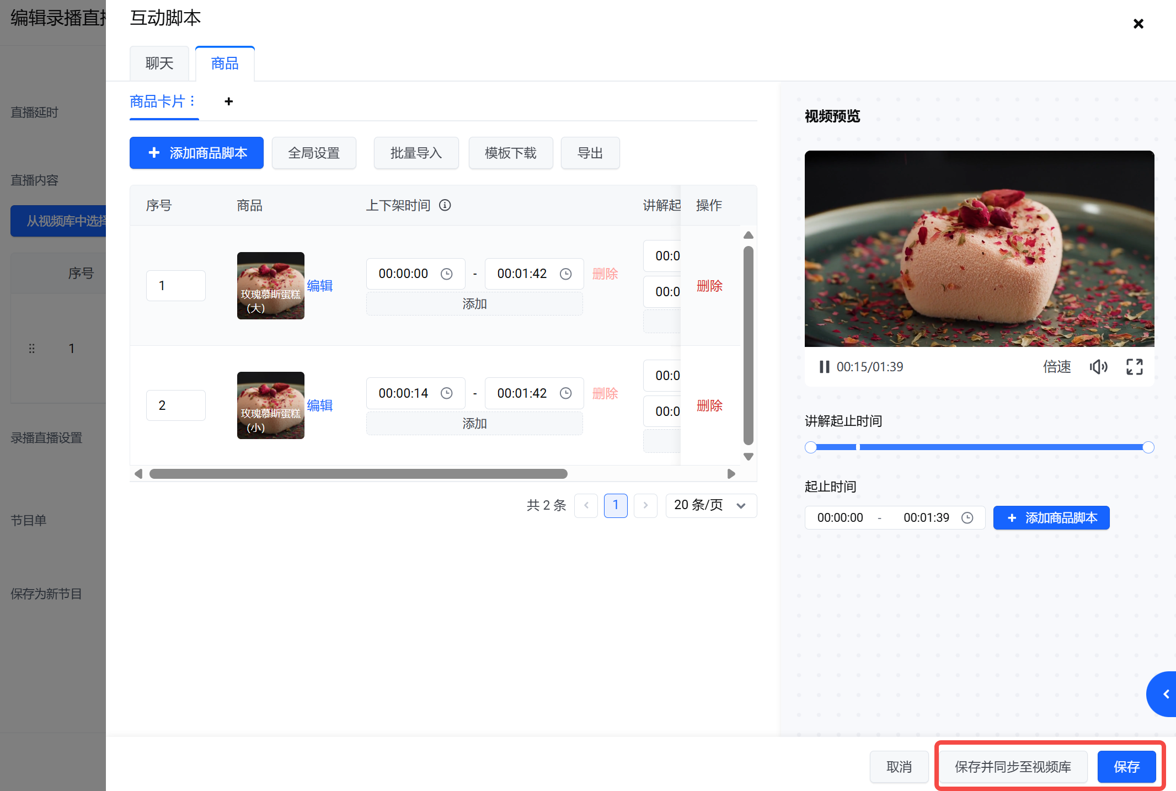The height and width of the screenshot is (791, 1176).
Task: Close the 互动脚本 dialog
Action: 1138,24
